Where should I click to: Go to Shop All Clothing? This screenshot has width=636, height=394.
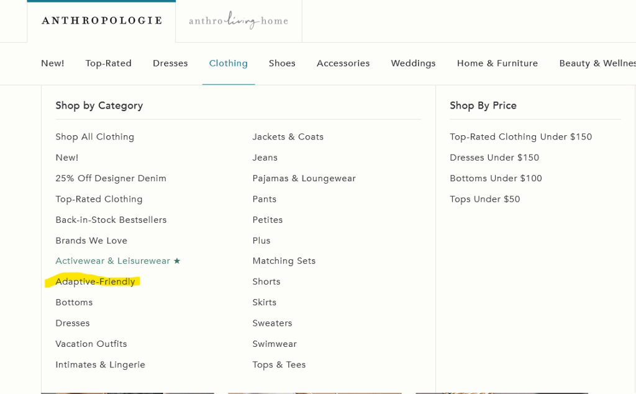coord(94,137)
